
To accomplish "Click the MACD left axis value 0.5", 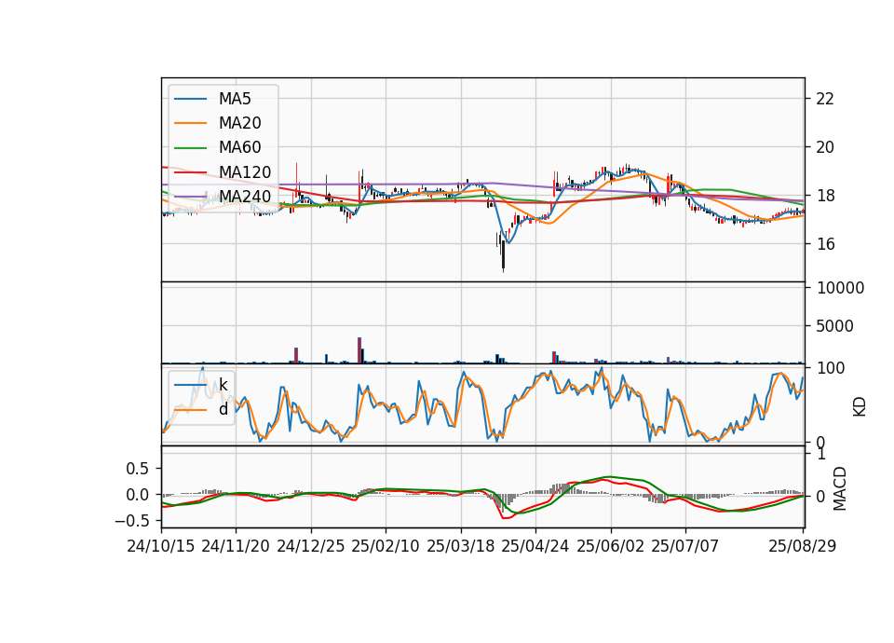I will tap(137, 469).
